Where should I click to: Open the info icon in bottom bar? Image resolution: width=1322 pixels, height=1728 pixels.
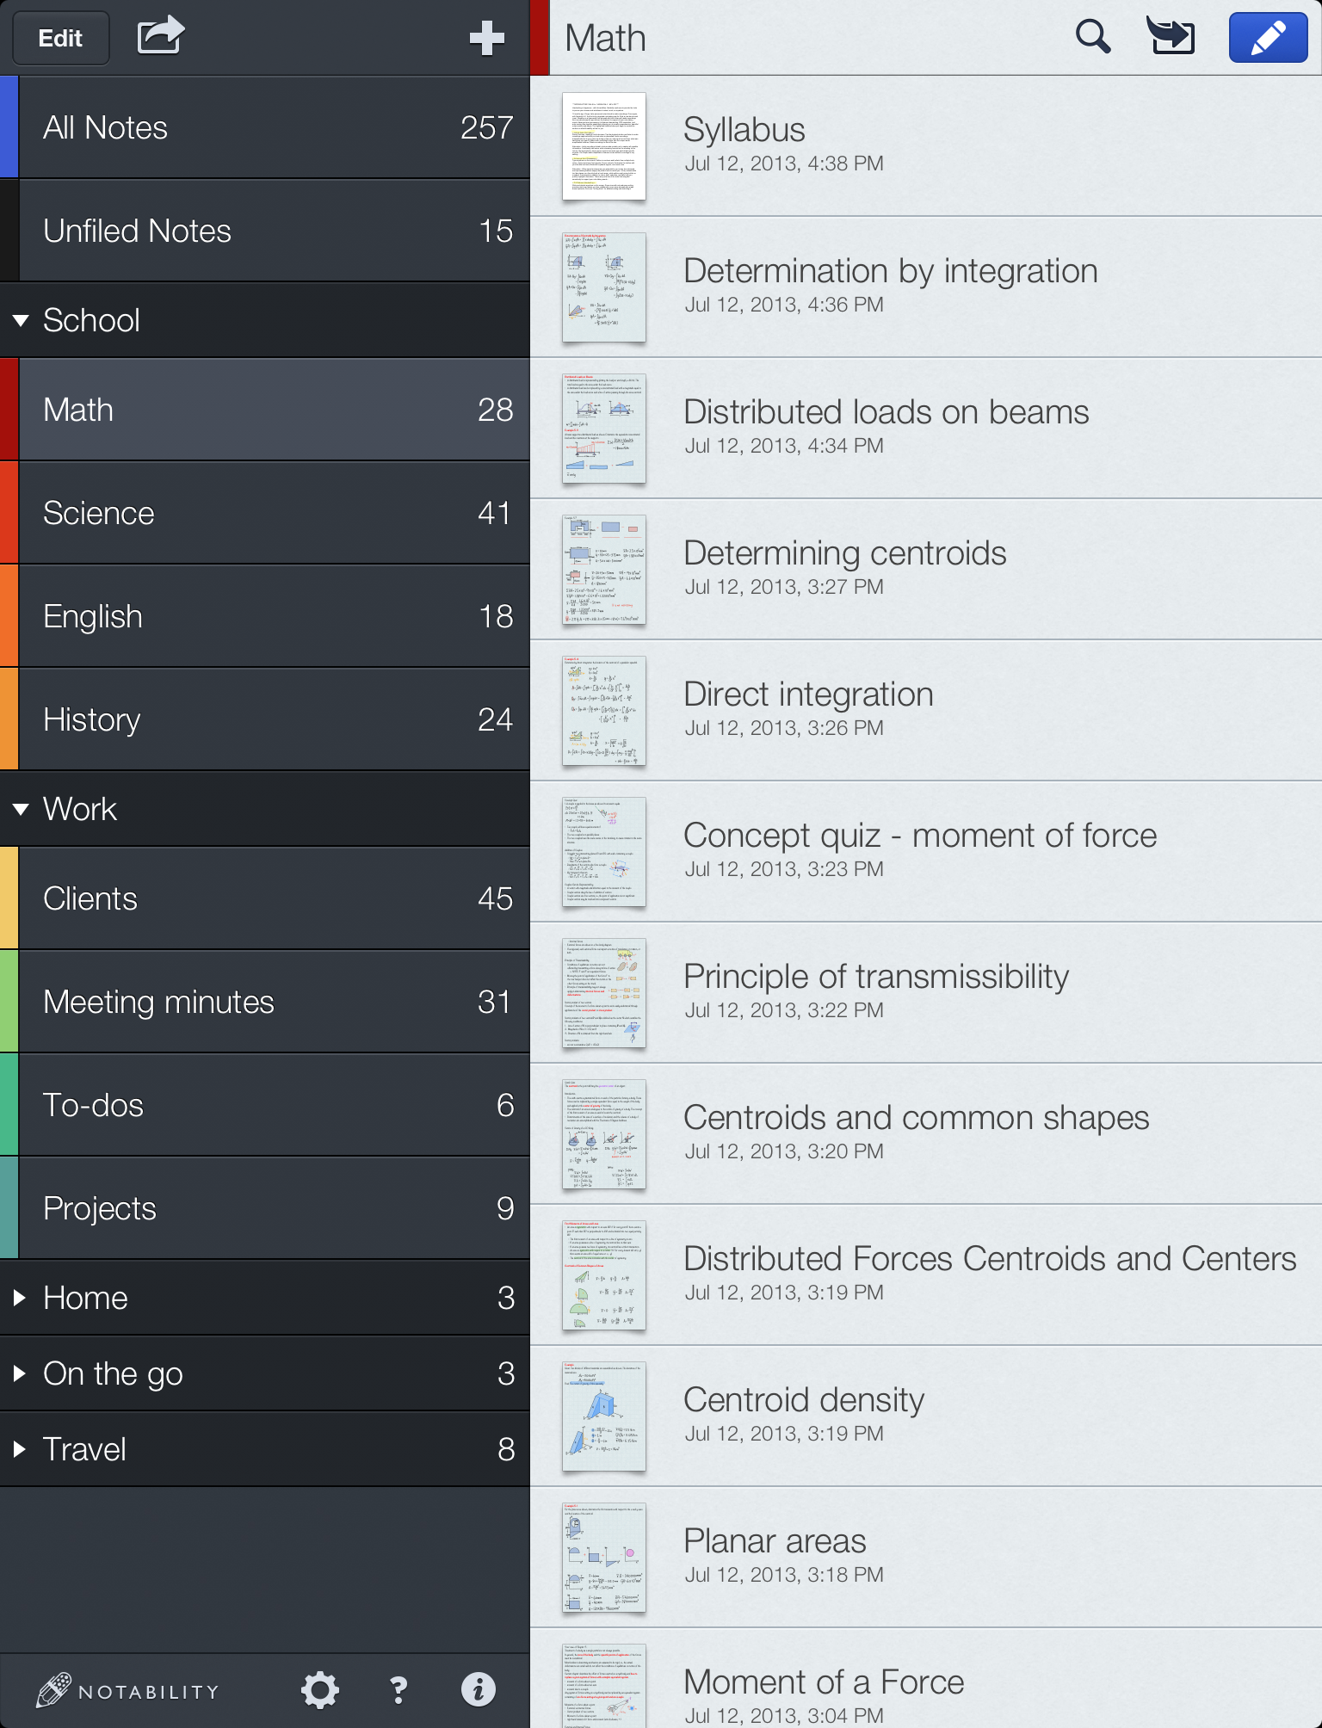478,1689
